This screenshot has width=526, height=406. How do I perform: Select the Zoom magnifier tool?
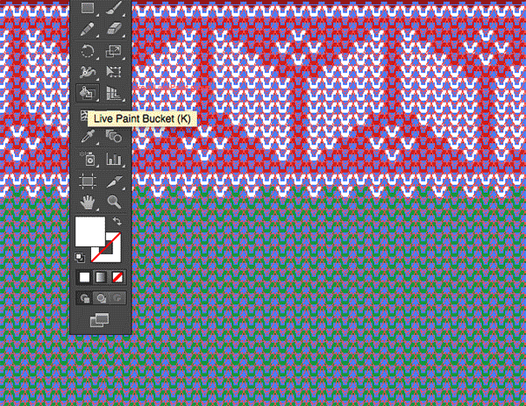point(114,202)
